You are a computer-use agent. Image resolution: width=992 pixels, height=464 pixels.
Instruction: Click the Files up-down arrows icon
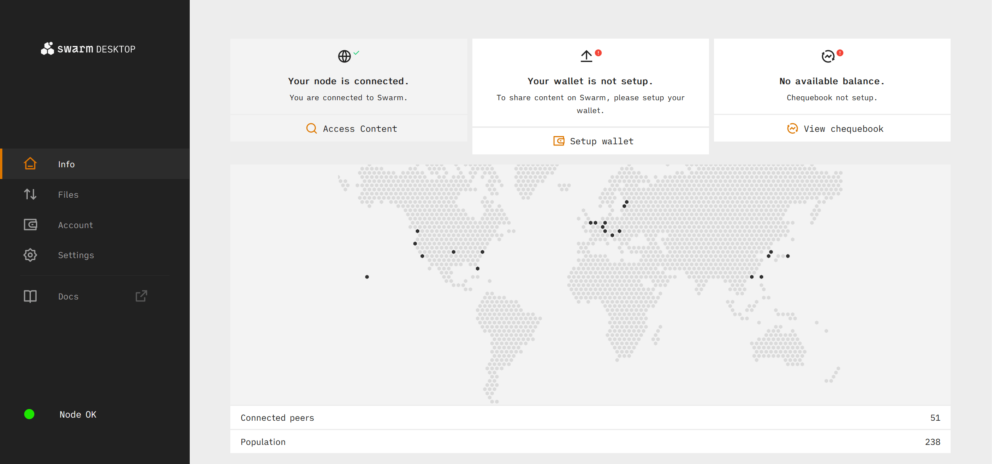(30, 194)
